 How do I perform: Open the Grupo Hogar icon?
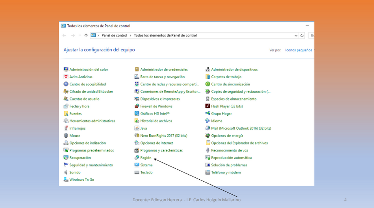(207, 113)
